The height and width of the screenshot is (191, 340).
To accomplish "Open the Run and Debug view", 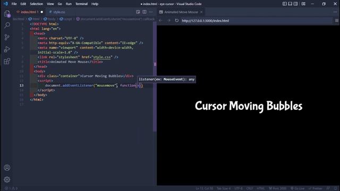I will point(7,49).
